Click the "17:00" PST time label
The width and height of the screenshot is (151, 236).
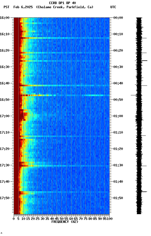5,116
